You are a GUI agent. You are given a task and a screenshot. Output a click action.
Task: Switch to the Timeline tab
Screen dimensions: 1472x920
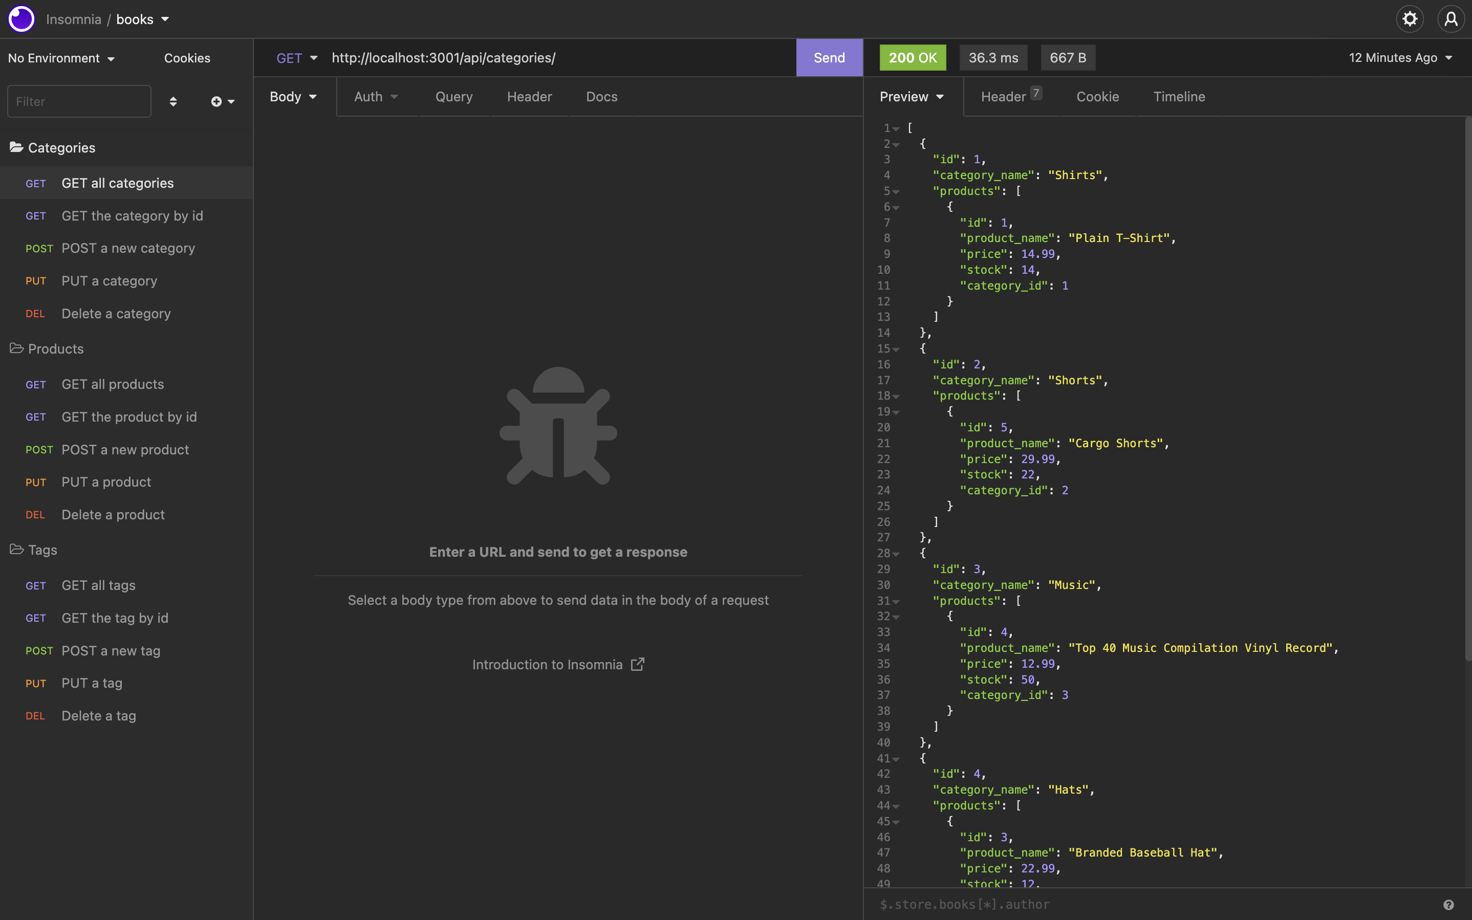(x=1178, y=96)
